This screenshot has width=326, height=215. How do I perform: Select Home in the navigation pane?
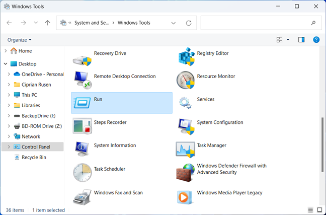click(21, 51)
